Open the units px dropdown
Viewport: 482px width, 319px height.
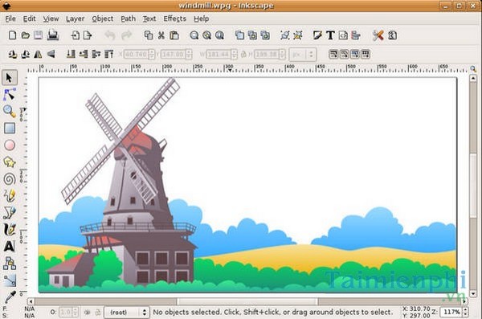click(x=303, y=55)
